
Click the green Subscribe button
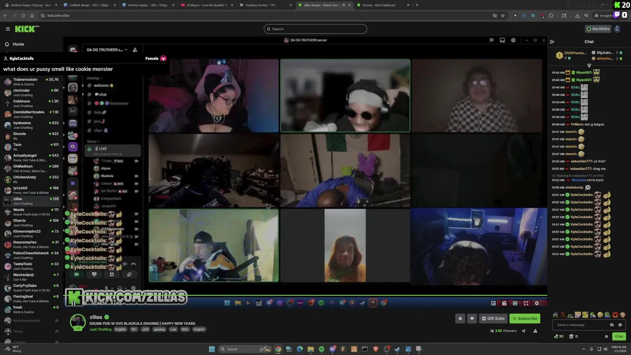(524, 319)
